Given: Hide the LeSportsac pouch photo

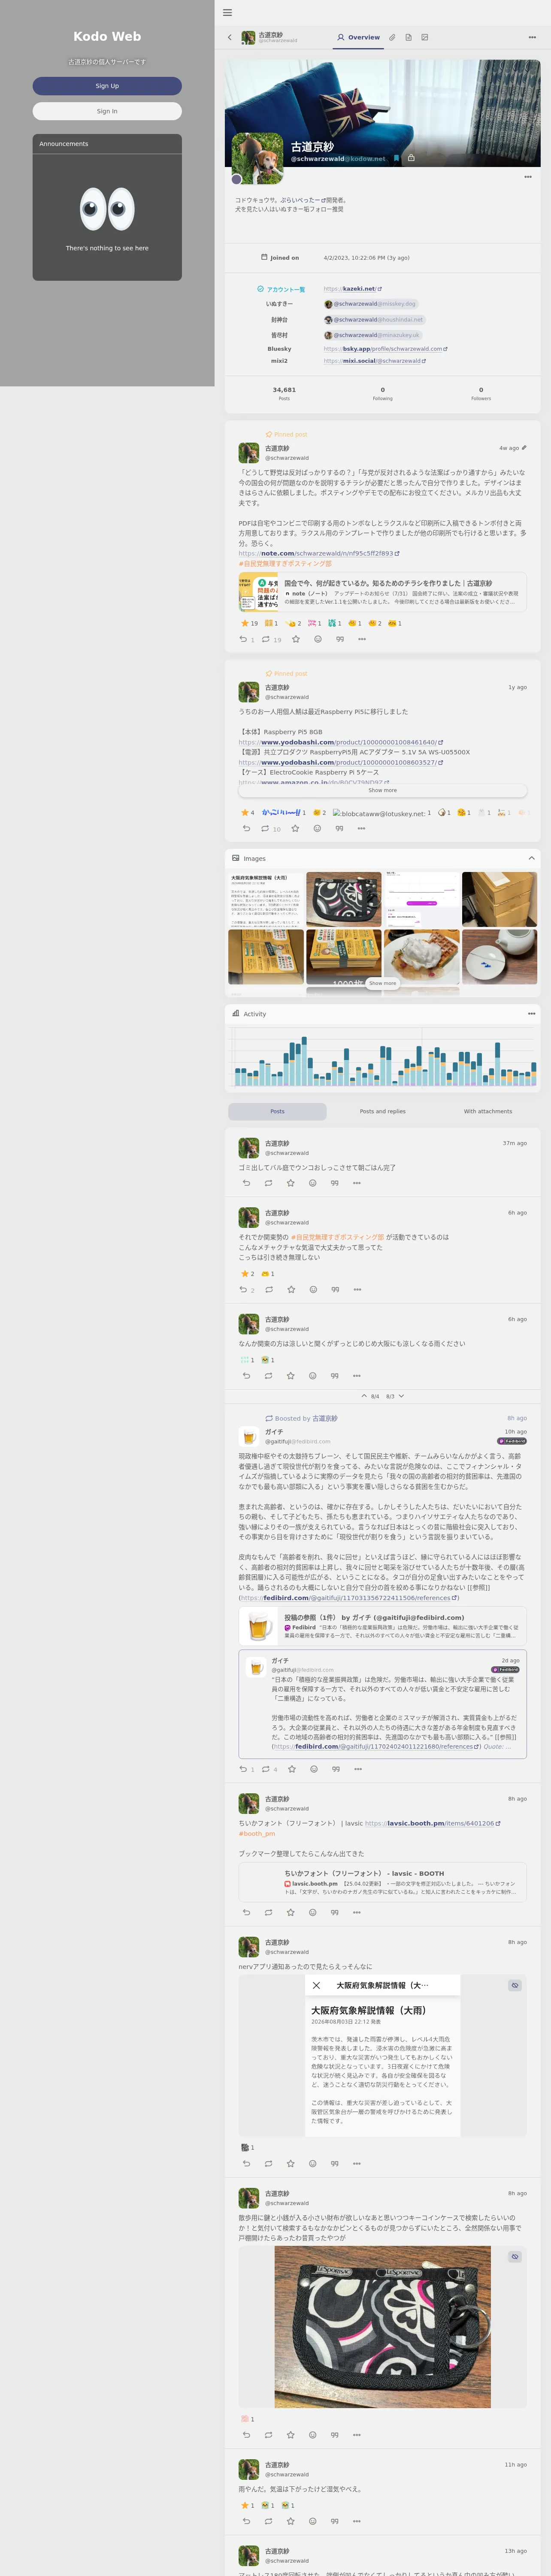Looking at the screenshot, I should pyautogui.click(x=515, y=2257).
